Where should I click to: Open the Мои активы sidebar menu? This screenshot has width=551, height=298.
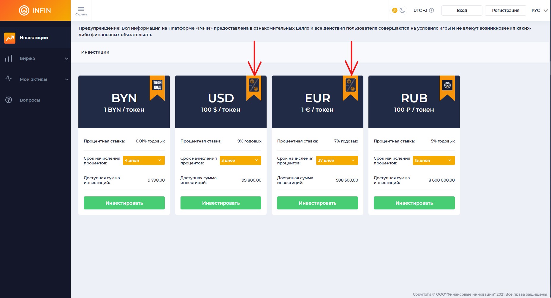coord(35,79)
